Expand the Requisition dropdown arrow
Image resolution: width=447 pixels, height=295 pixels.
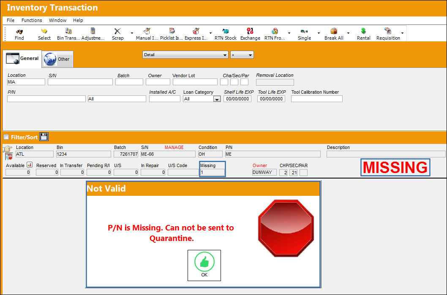(x=402, y=33)
